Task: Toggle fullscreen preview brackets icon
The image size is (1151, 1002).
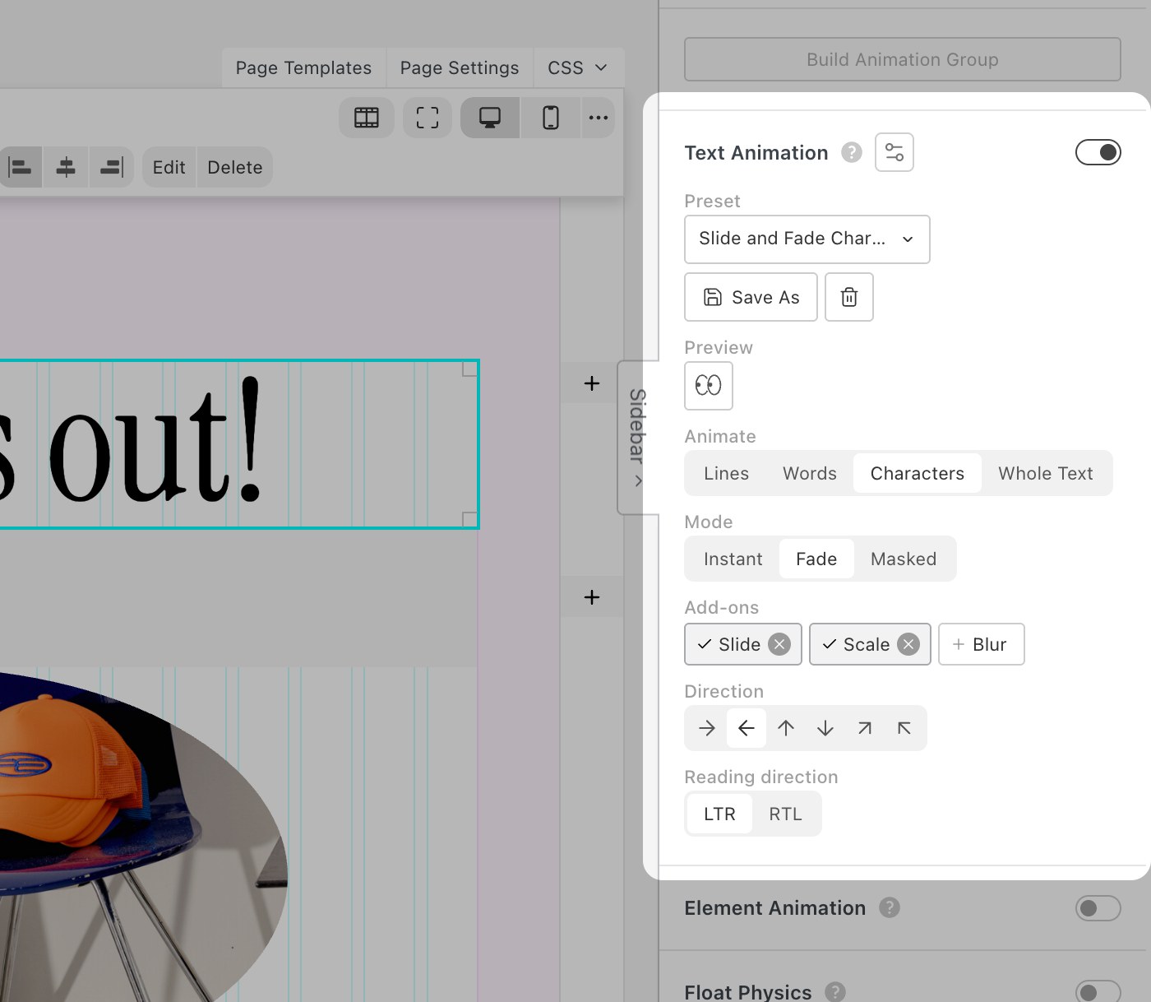Action: [428, 118]
